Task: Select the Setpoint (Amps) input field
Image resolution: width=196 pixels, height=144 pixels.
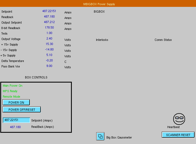Action: [16, 120]
